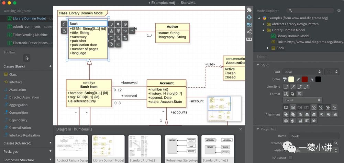This screenshot has height=163, width=344.
Task: Toggle the auto-resize format button
Action: click(x=286, y=94)
